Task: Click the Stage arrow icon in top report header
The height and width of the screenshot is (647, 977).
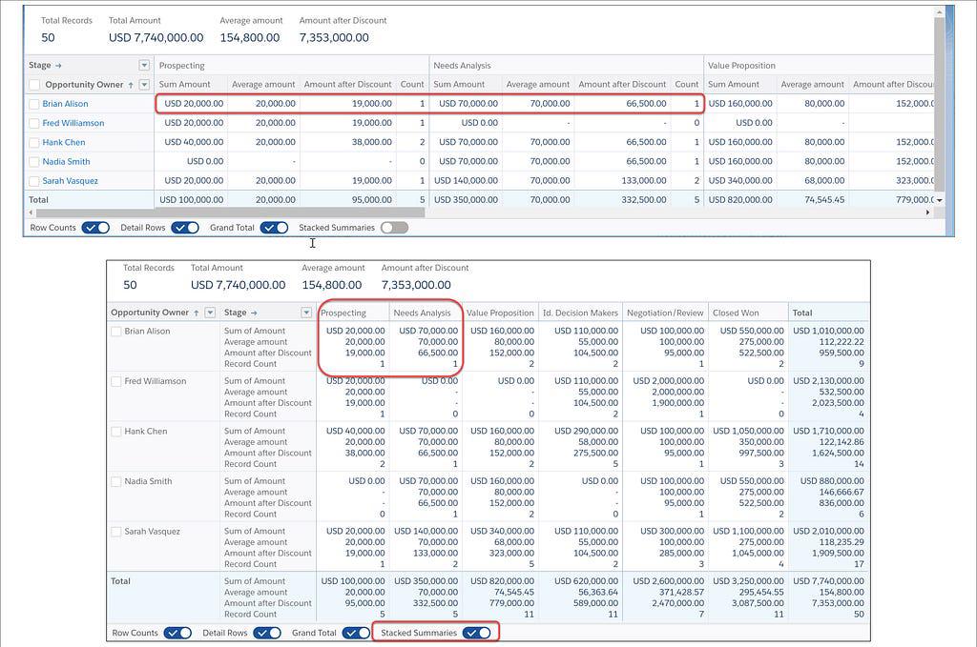Action: pyautogui.click(x=58, y=66)
